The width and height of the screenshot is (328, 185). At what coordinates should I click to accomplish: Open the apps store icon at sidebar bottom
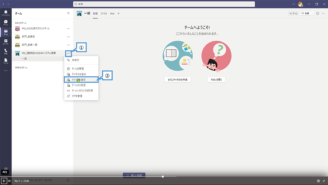pyautogui.click(x=6, y=169)
